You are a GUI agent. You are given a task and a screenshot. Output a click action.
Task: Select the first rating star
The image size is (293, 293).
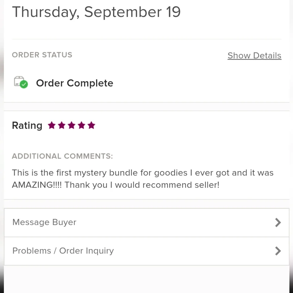[x=52, y=125]
